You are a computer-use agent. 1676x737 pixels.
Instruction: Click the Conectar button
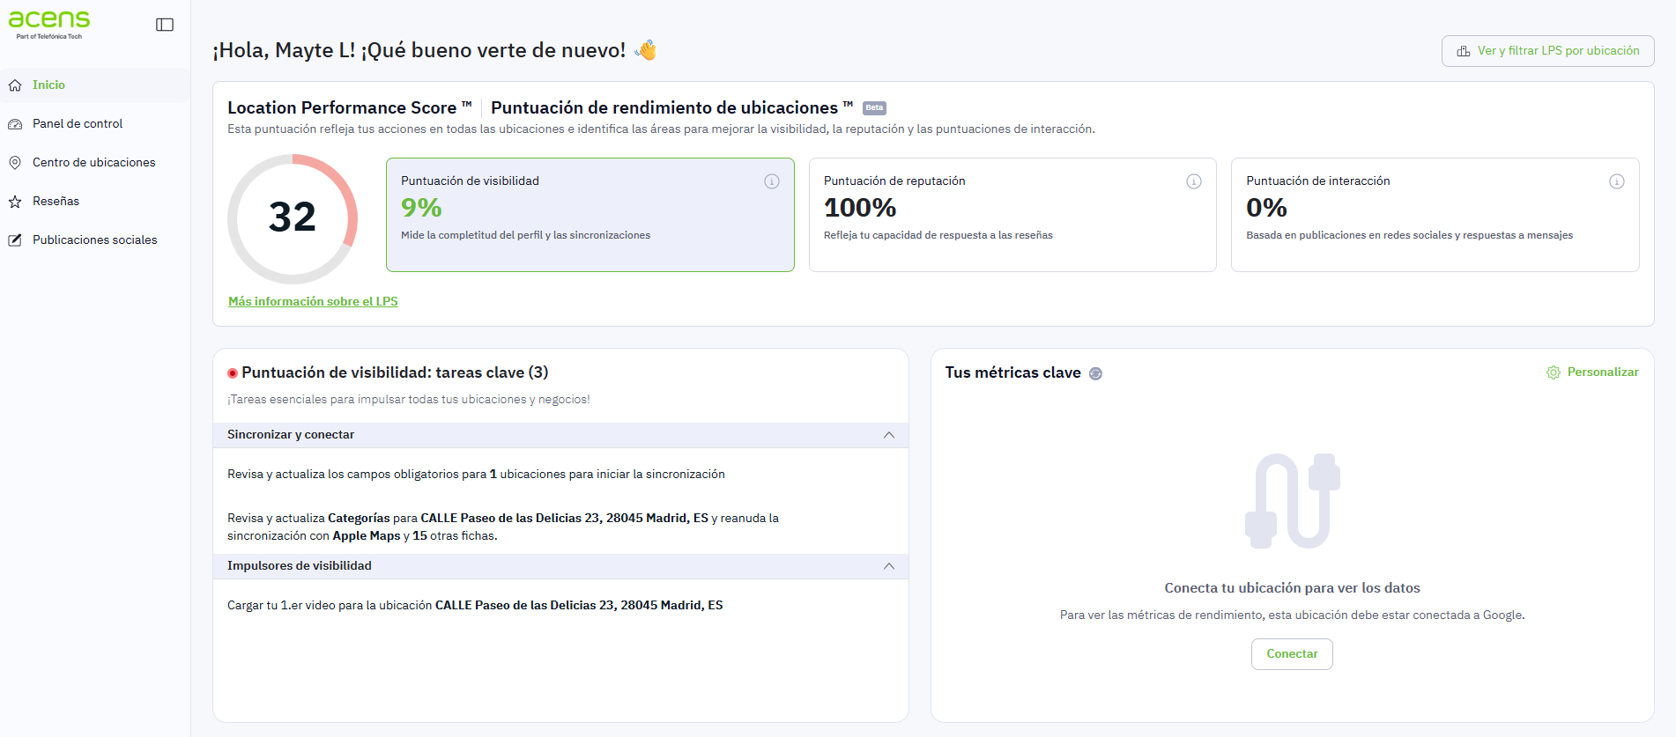coord(1292,654)
